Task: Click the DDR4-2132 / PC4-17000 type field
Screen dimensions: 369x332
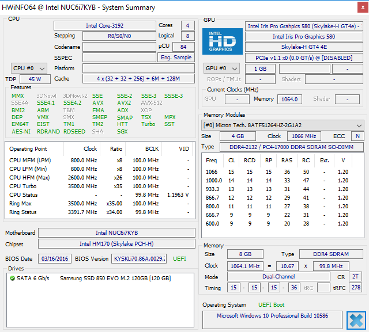Action: (292, 147)
